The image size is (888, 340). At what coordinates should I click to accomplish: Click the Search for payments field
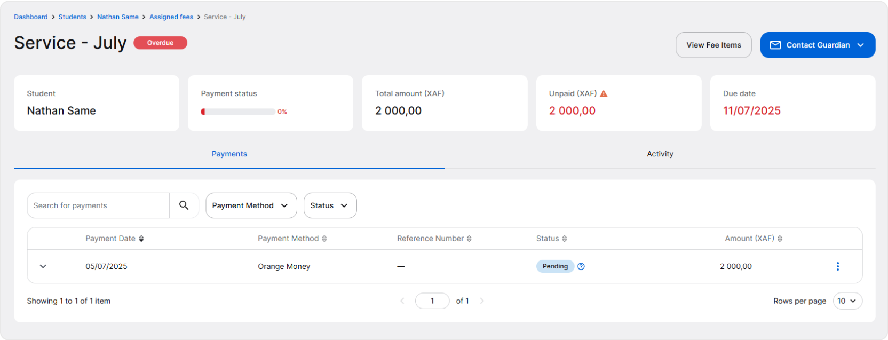(98, 205)
